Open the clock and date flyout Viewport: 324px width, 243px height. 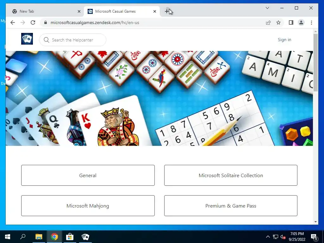297,237
